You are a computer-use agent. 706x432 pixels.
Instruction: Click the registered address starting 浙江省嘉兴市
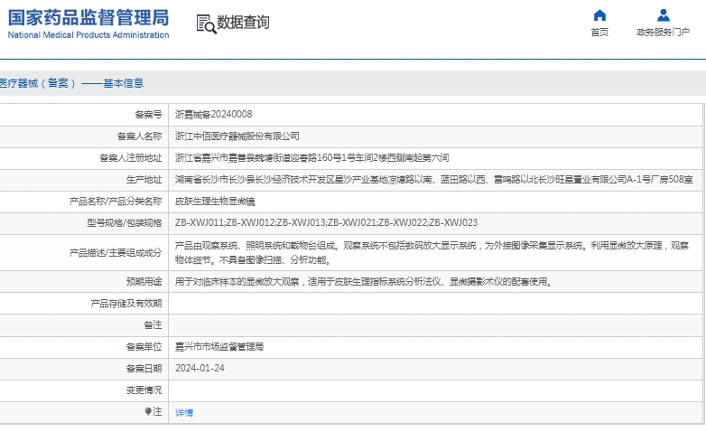pyautogui.click(x=312, y=158)
